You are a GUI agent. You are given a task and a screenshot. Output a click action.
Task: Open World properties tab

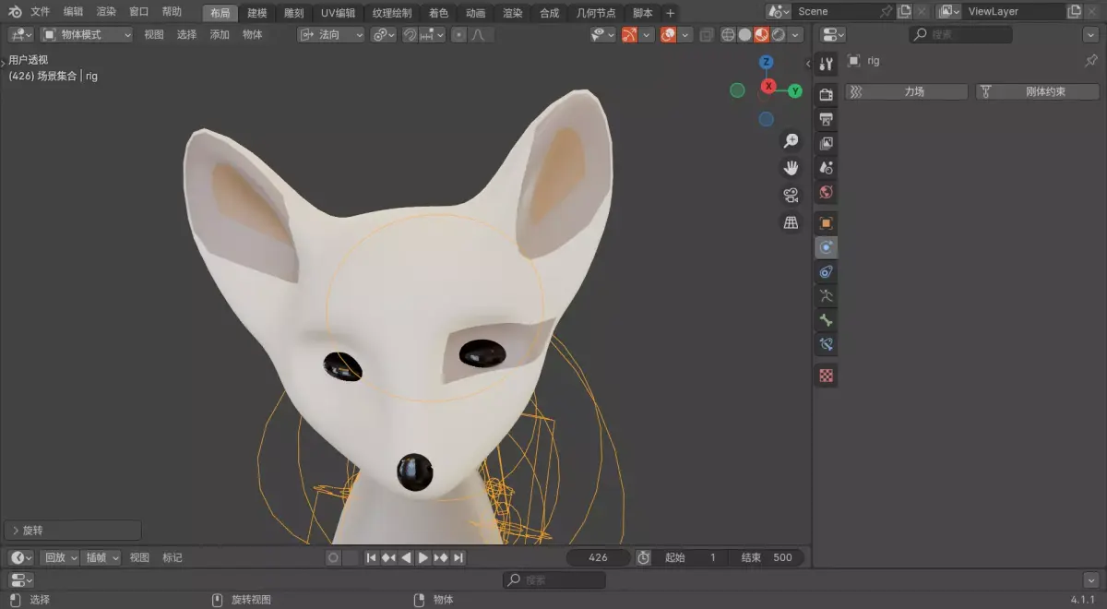(826, 192)
